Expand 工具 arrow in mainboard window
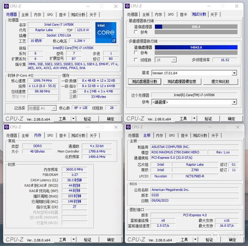 click(x=195, y=240)
